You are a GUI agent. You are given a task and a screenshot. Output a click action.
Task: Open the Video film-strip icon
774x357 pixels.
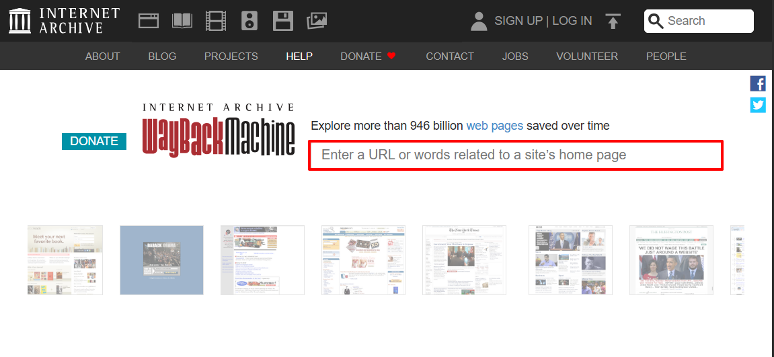(216, 21)
